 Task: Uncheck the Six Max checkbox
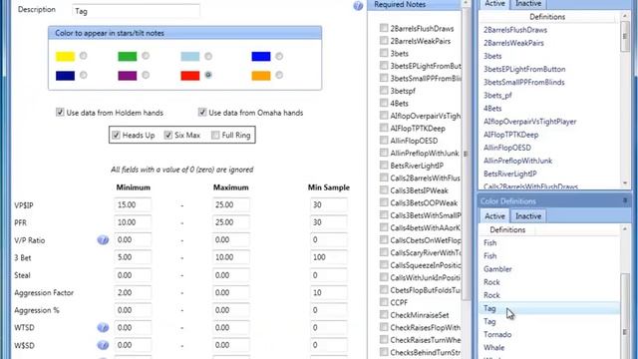pyautogui.click(x=168, y=135)
